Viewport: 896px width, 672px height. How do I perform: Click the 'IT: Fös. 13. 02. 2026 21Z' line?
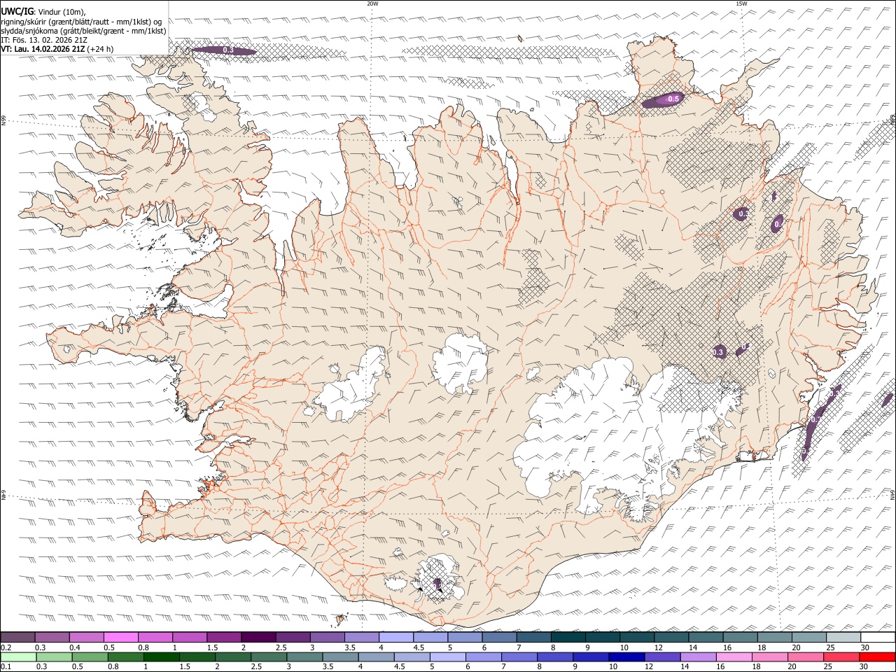[44, 40]
